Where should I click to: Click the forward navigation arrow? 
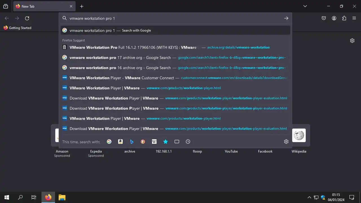[17, 18]
